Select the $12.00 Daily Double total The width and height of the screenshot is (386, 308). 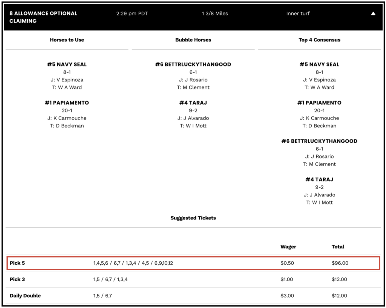pyautogui.click(x=339, y=296)
